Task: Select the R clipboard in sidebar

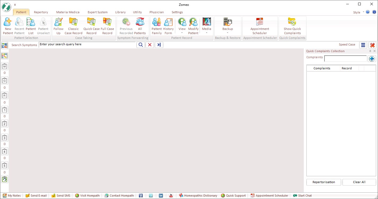Action: coord(5,95)
